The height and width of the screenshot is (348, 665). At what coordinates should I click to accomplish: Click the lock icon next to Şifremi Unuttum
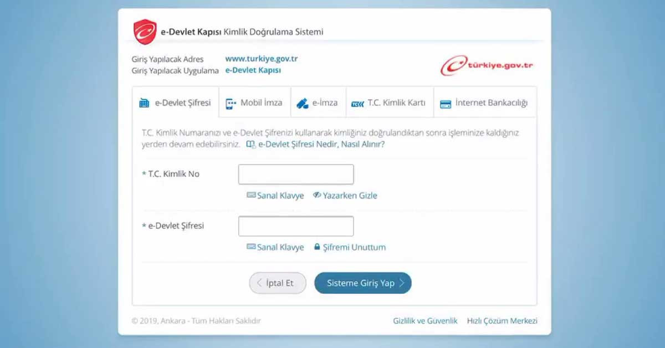tap(317, 247)
